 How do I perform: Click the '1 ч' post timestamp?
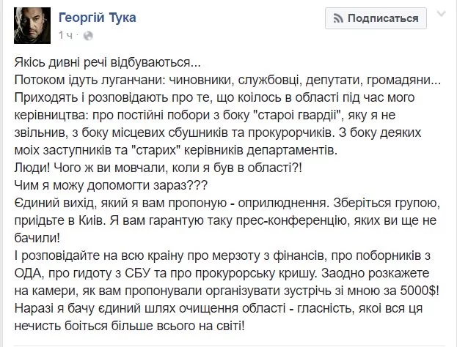coord(65,34)
